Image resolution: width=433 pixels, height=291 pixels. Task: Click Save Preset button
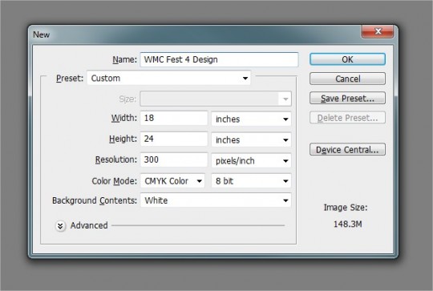(x=347, y=98)
